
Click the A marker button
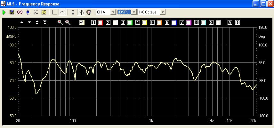[230, 22]
